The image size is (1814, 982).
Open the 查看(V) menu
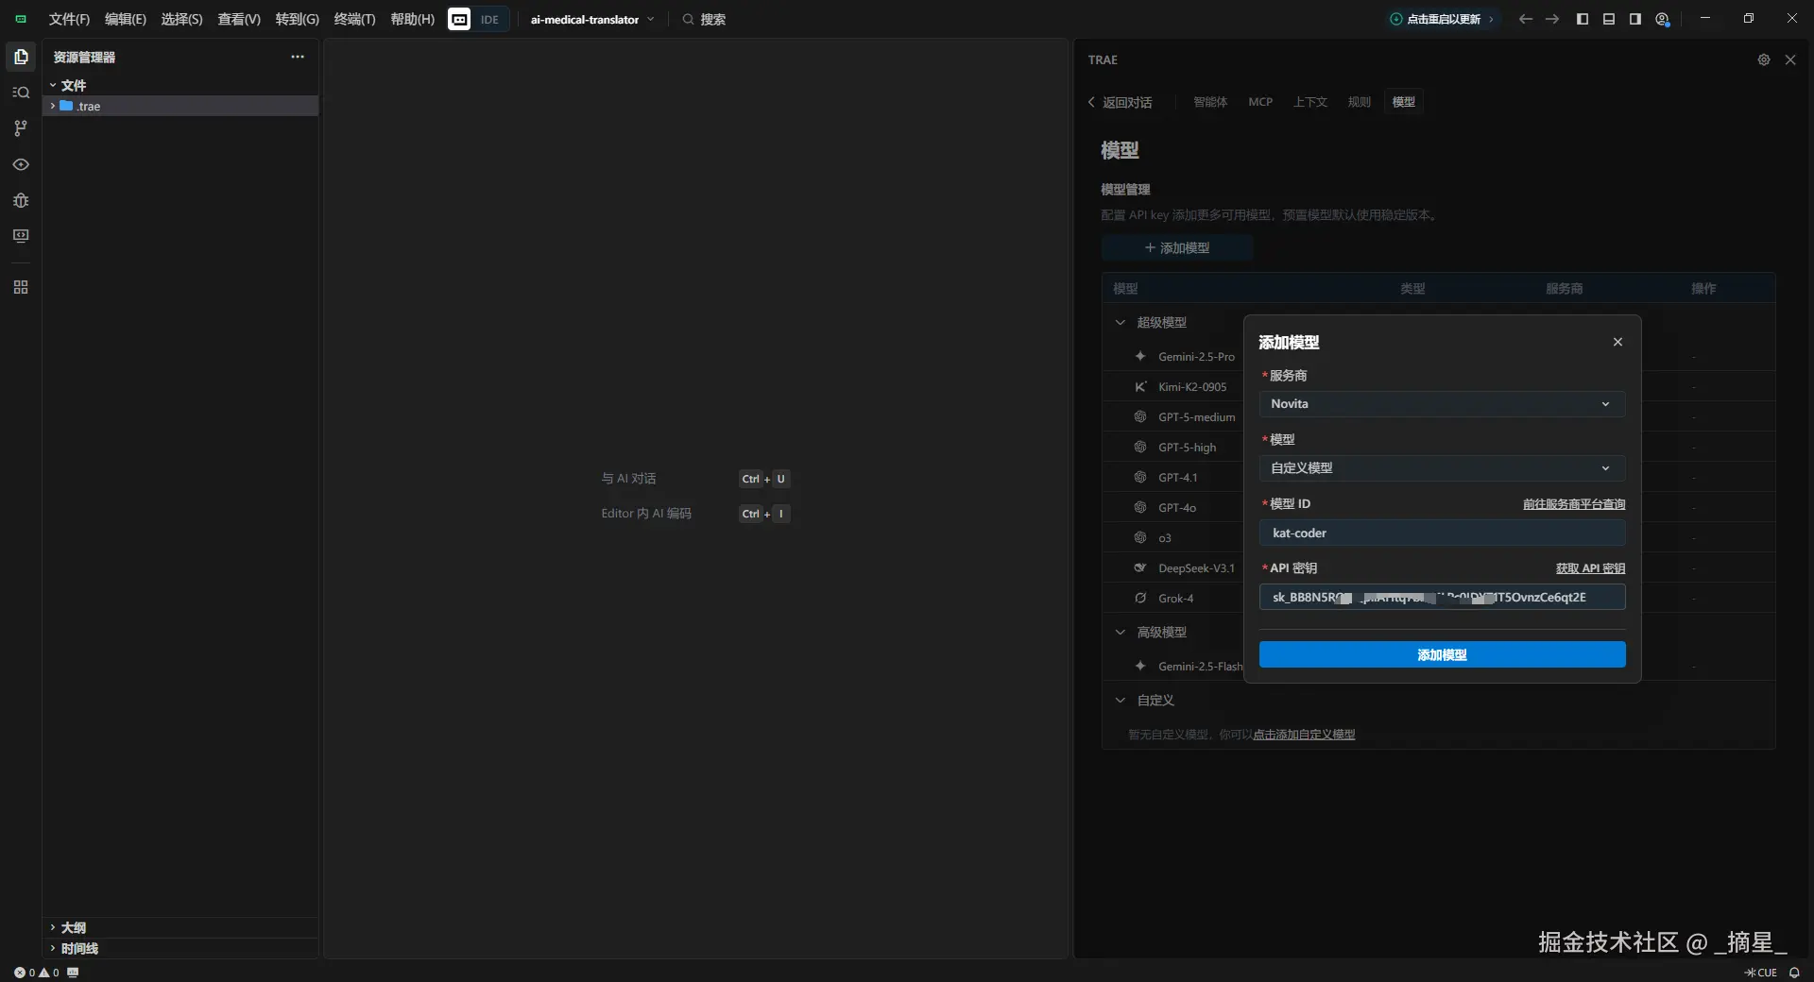(x=239, y=19)
